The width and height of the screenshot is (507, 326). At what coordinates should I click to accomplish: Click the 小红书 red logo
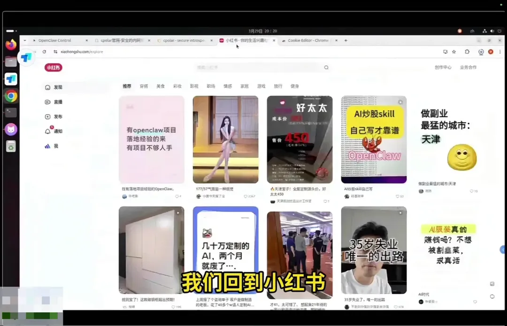pos(54,67)
